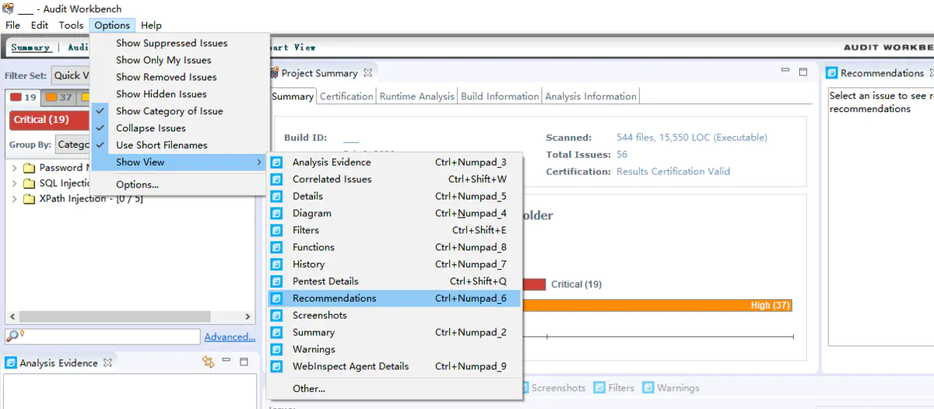Open the Show View submenu
The image size is (934, 409).
click(180, 163)
